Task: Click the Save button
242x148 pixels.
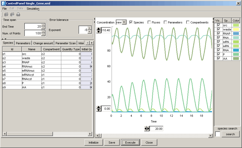Action: coord(112,143)
